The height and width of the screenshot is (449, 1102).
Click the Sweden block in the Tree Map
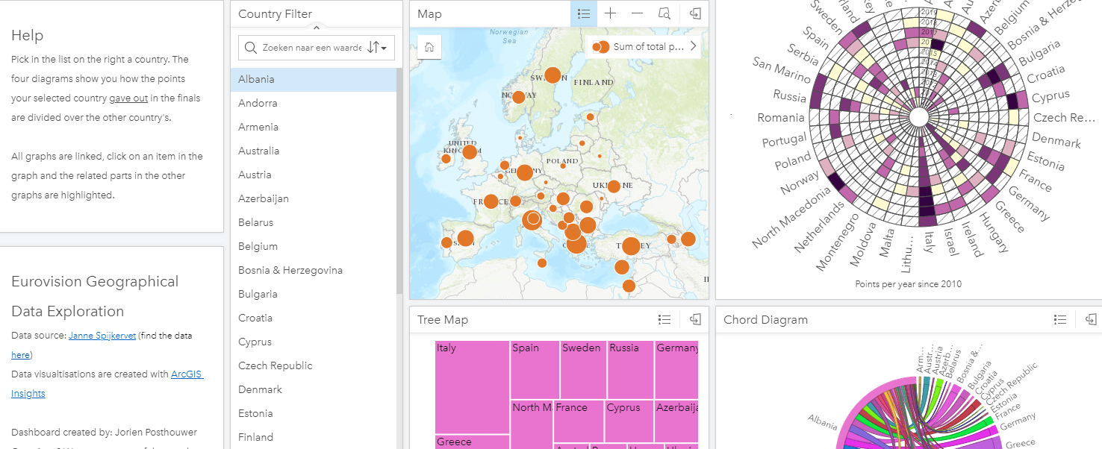point(583,369)
